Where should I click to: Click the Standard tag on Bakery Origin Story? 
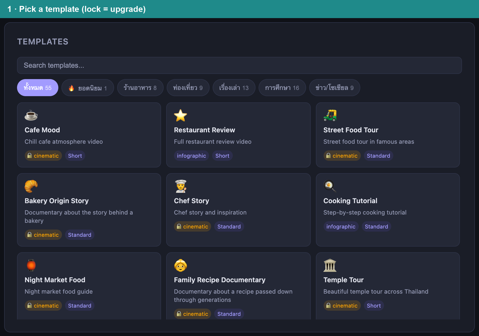[80, 235]
